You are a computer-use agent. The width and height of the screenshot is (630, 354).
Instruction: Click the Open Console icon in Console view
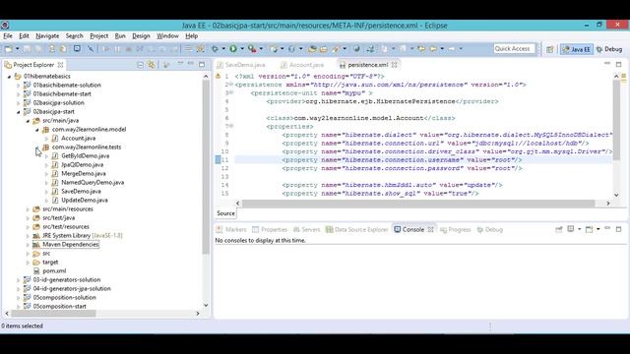589,229
